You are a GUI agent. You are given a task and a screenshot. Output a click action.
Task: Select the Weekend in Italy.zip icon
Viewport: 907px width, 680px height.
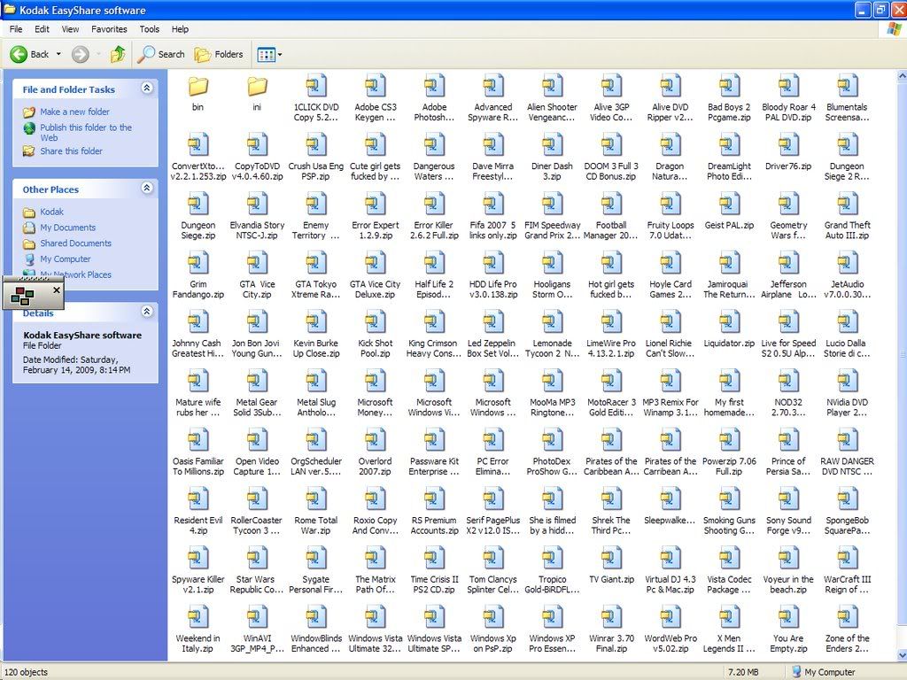198,617
